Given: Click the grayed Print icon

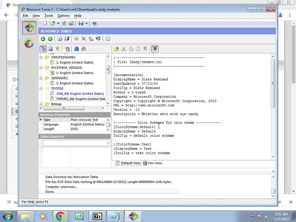Looking at the screenshot, I should 108,39.
